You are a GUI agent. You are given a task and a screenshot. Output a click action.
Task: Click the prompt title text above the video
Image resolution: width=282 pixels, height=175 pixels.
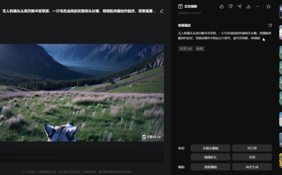[79, 11]
